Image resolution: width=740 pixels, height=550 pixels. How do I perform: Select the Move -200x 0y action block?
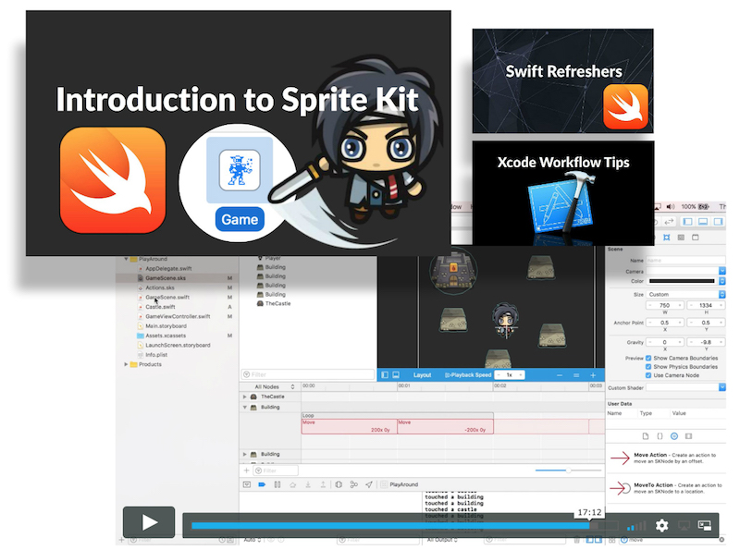(446, 426)
